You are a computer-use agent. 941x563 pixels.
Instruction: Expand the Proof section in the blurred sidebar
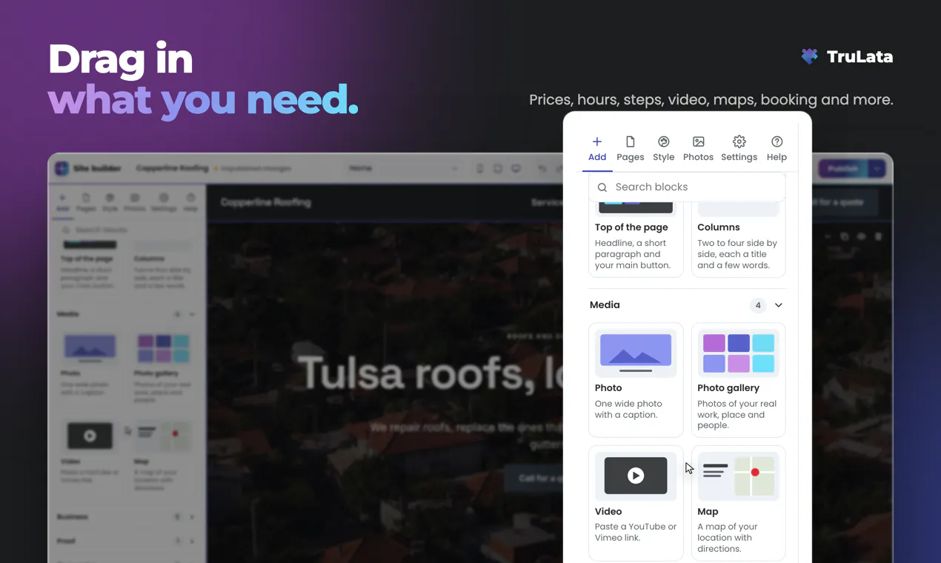pos(126,541)
